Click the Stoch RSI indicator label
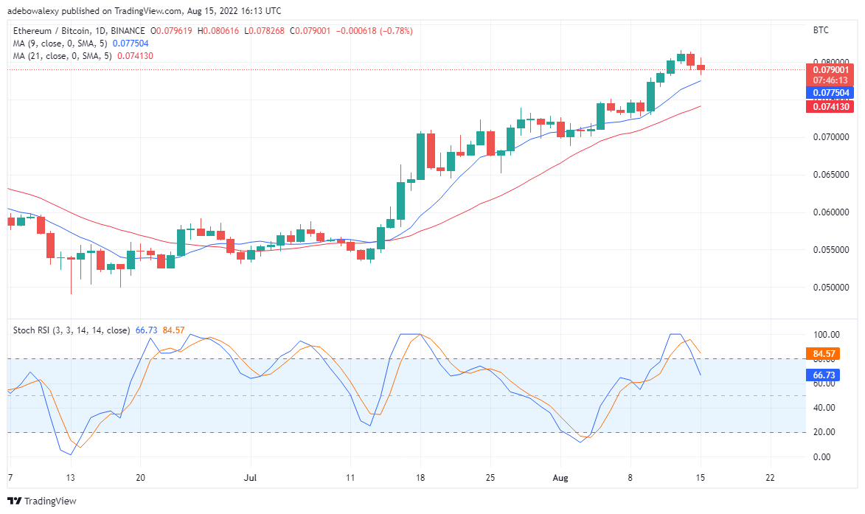The width and height of the screenshot is (865, 514). click(x=72, y=330)
